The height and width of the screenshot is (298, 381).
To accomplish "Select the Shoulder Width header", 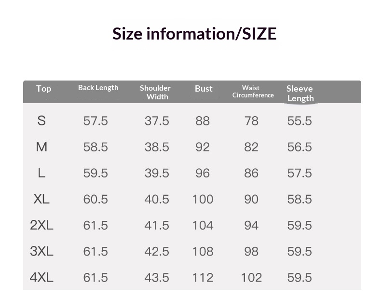I will pos(155,92).
